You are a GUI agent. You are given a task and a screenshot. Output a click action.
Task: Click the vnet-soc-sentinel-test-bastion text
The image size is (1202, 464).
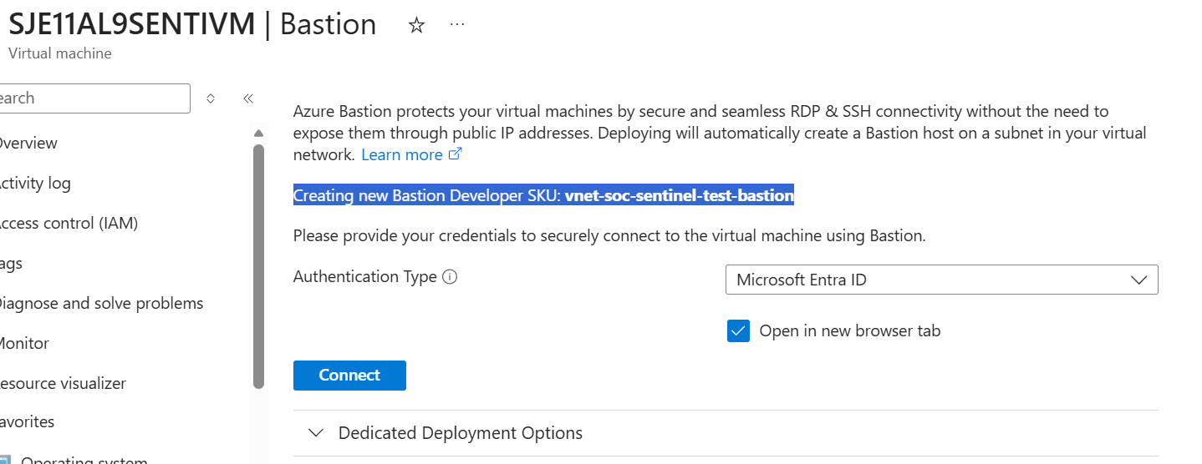(x=679, y=196)
